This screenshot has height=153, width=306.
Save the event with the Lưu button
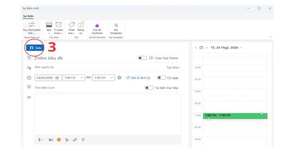click(x=35, y=48)
